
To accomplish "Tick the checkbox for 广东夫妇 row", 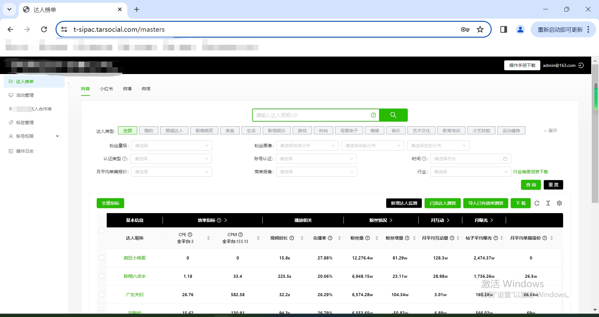I will 102,295.
